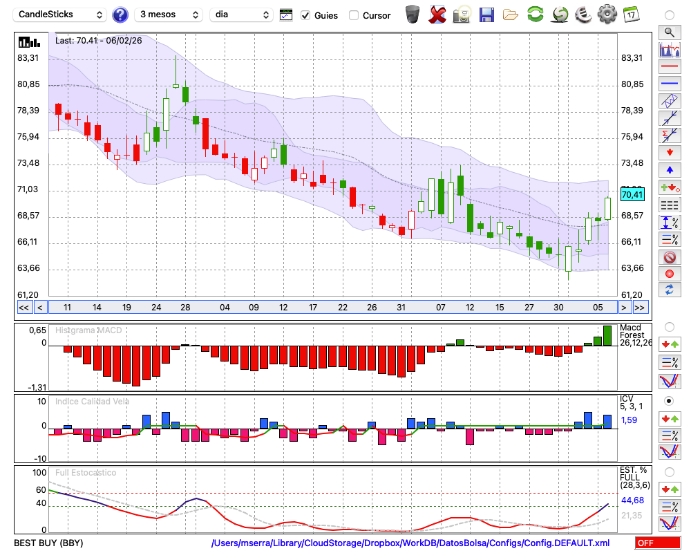691x553 pixels.
Task: Select the magnifying glass zoom tool
Action: [x=669, y=32]
